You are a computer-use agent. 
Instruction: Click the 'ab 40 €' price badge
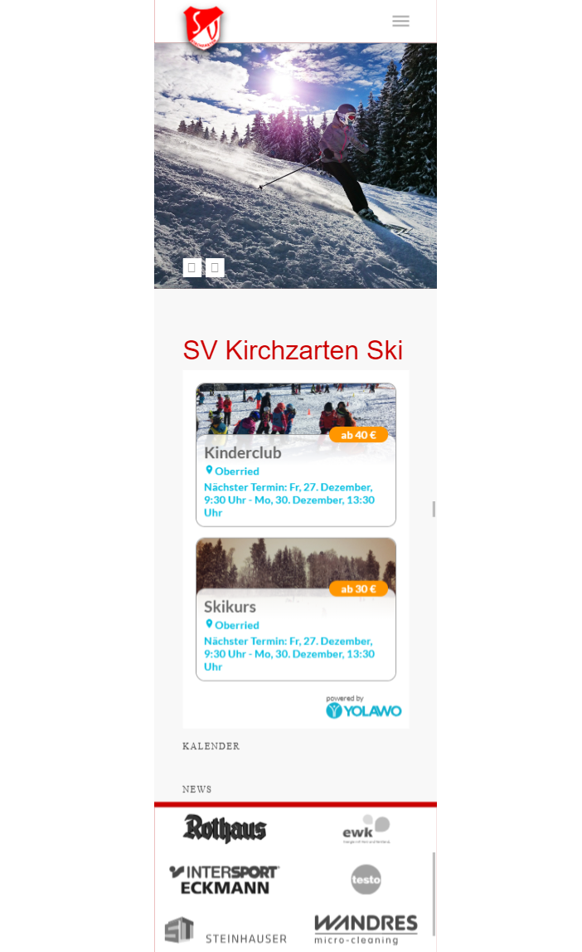358,435
